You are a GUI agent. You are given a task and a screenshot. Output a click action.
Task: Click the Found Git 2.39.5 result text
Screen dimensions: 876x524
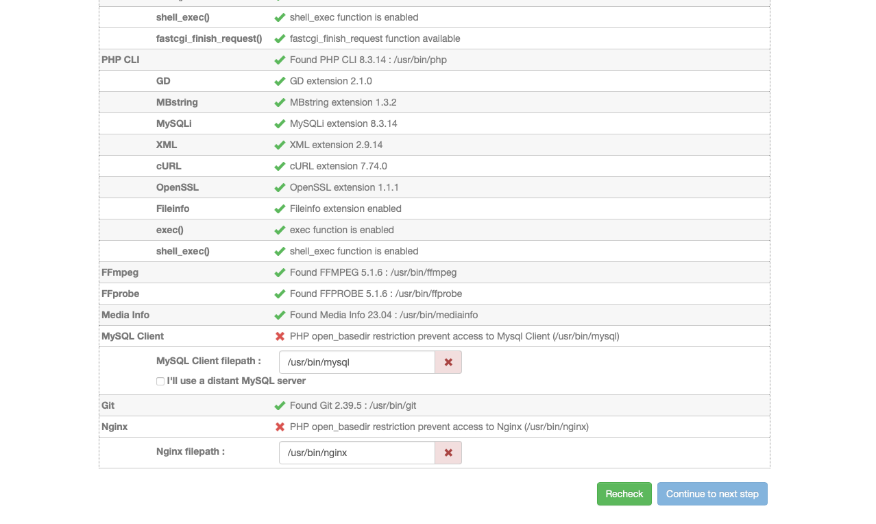coord(353,405)
